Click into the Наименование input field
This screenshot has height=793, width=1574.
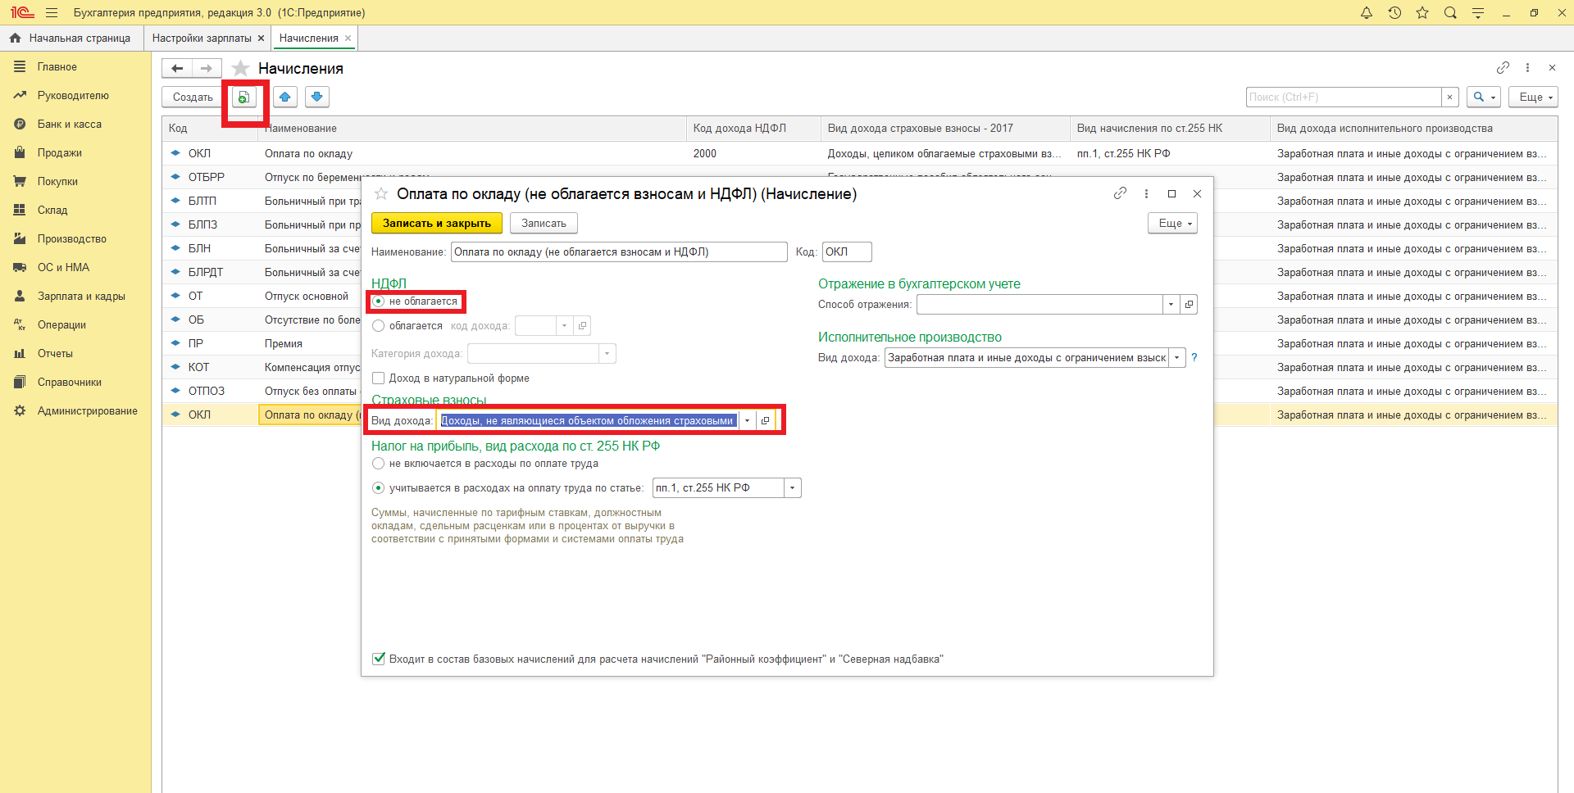coord(618,252)
